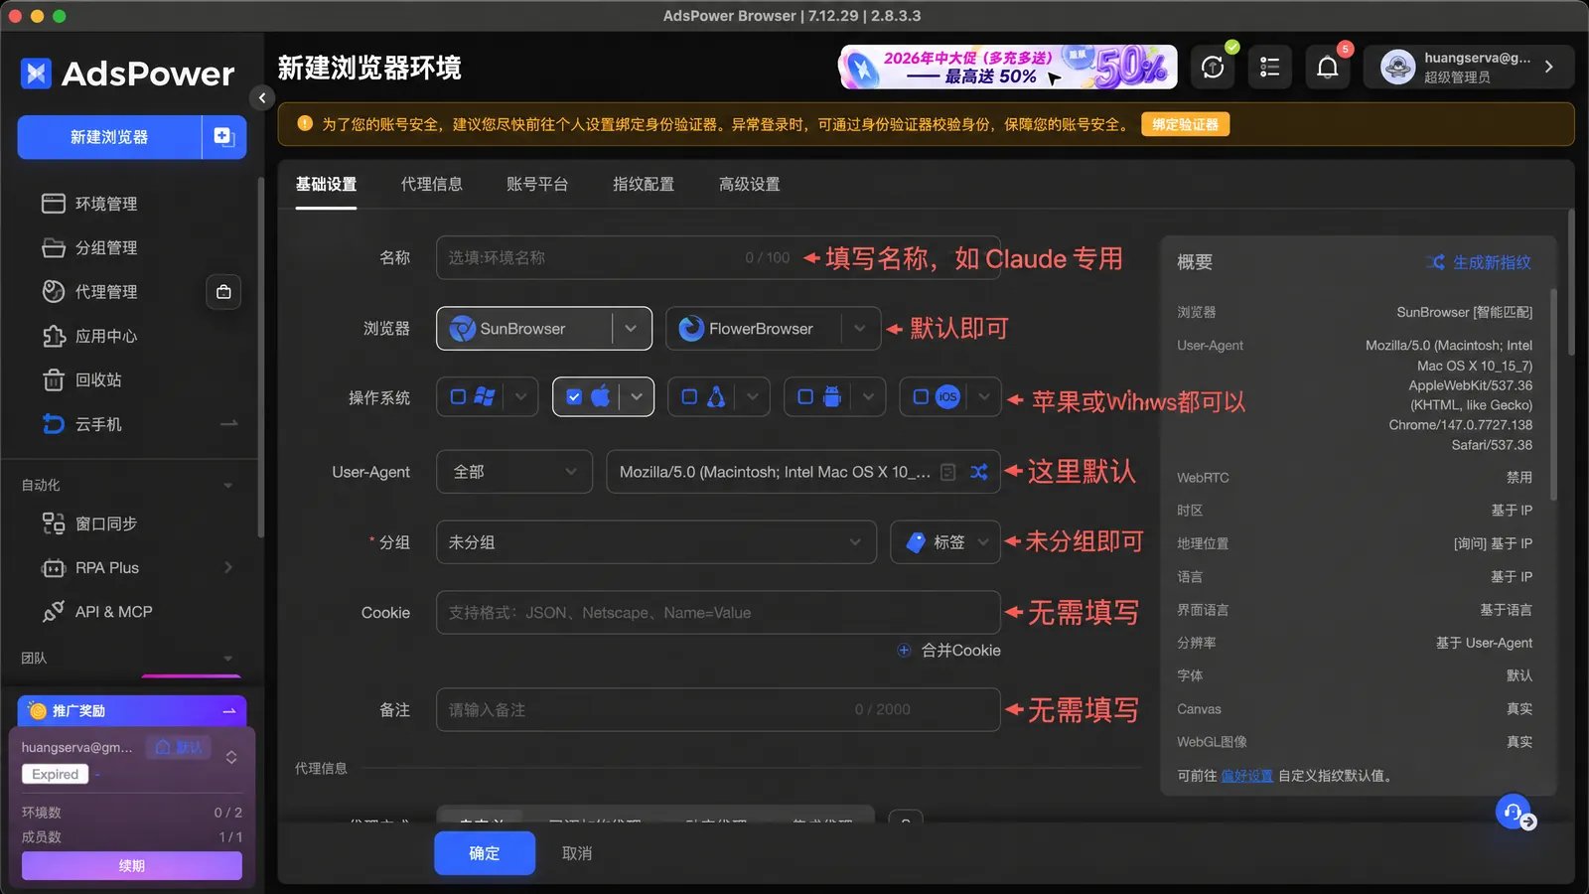Switch to 高级设置 tab
The height and width of the screenshot is (894, 1589).
pos(750,185)
